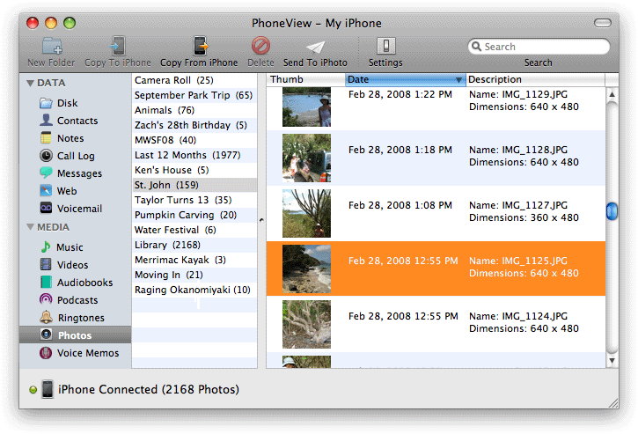Open Voice Memos in the sidebar
The image size is (638, 434).
tap(88, 353)
